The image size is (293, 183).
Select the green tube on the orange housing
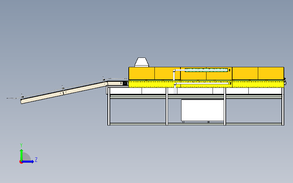pyautogui.click(x=206, y=70)
